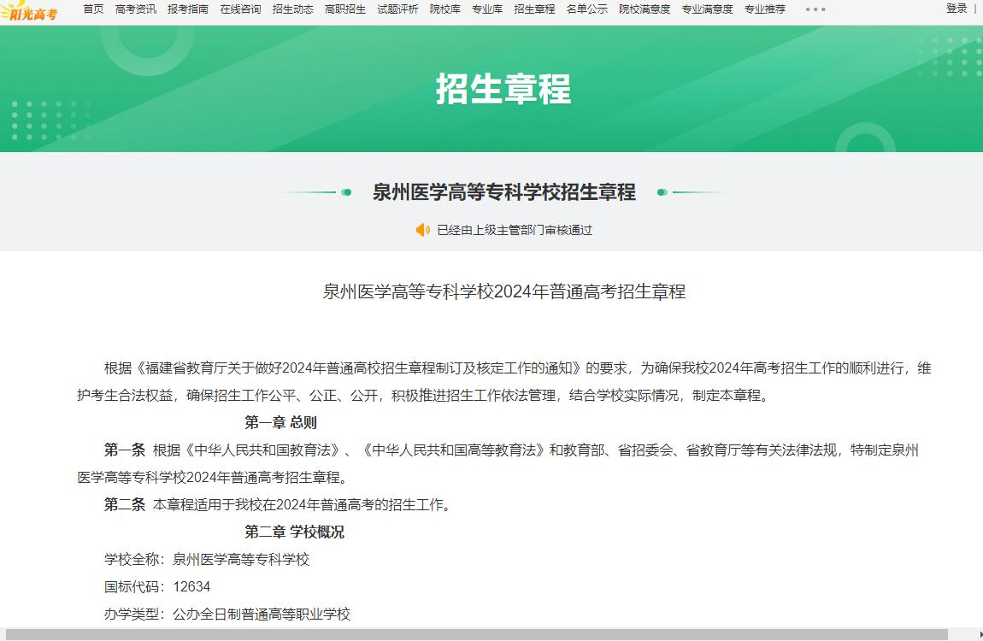
Task: Open the 专业库 page
Action: click(x=487, y=9)
